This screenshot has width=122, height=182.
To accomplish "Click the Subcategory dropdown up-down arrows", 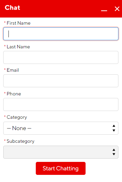I will [114, 152].
